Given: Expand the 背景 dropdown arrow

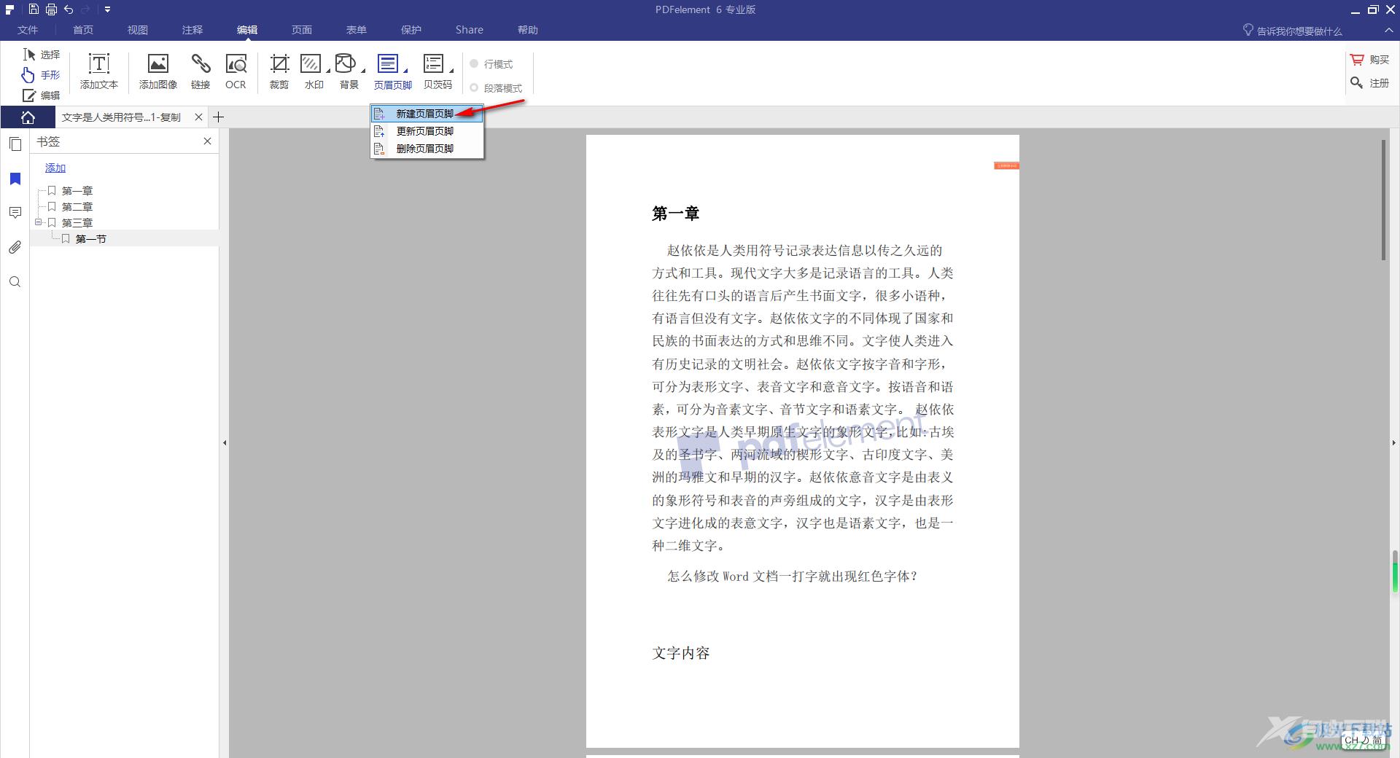Looking at the screenshot, I should coord(363,71).
